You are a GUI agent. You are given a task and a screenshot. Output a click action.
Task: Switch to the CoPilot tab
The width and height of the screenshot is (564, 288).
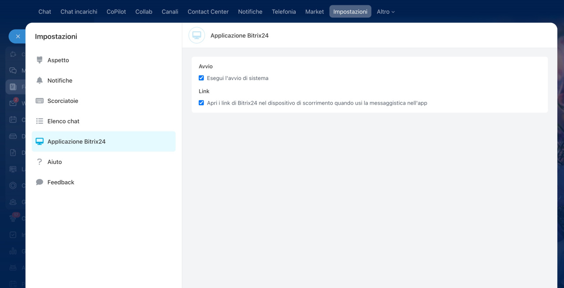116,12
